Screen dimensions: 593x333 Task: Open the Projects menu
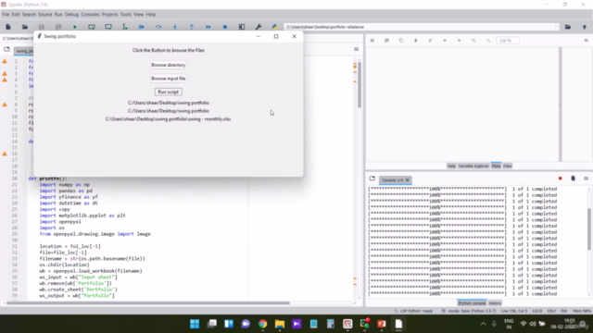(109, 15)
